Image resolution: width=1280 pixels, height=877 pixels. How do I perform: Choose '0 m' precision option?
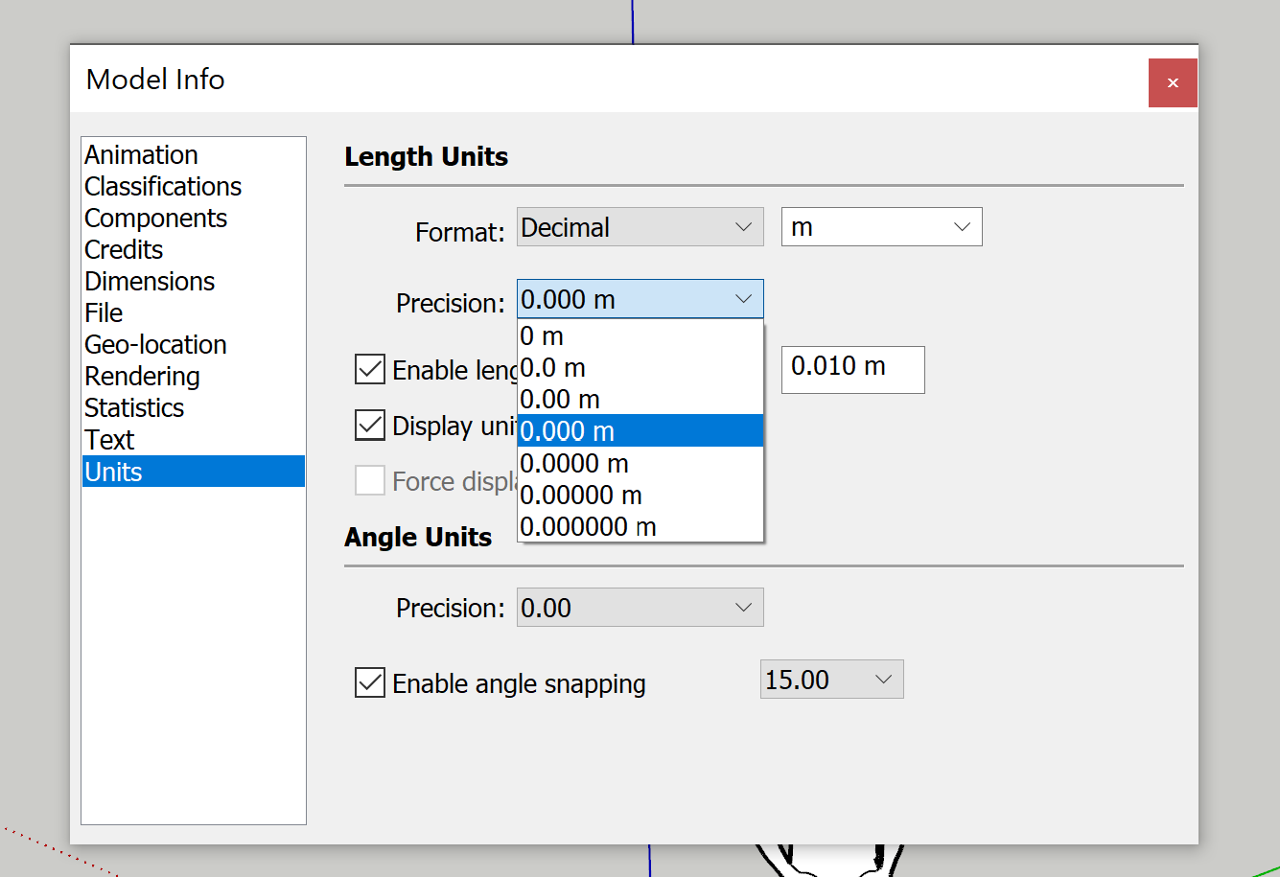[x=640, y=336]
